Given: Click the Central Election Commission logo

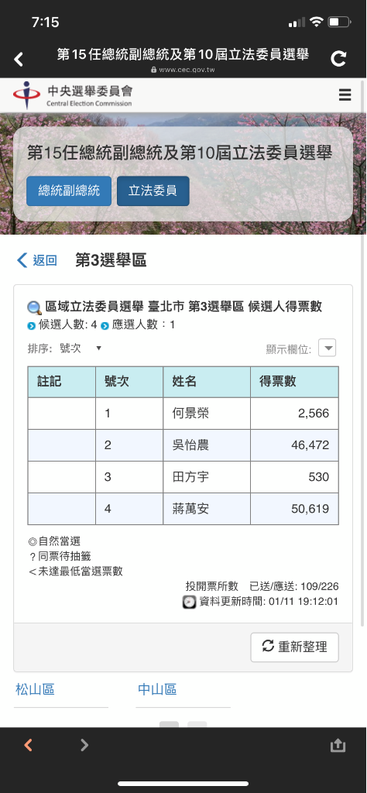Looking at the screenshot, I should (74, 95).
